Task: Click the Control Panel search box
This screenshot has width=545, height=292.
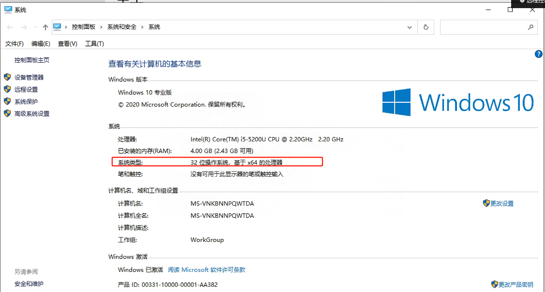Action: (489, 27)
